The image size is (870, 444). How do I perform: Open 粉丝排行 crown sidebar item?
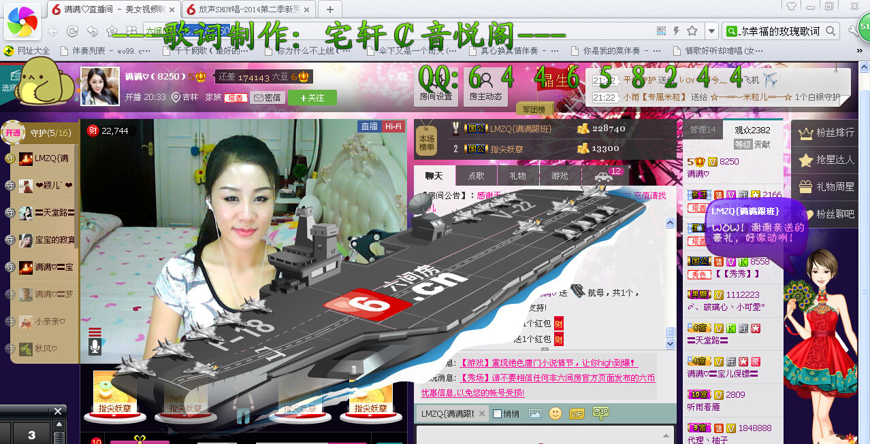825,133
